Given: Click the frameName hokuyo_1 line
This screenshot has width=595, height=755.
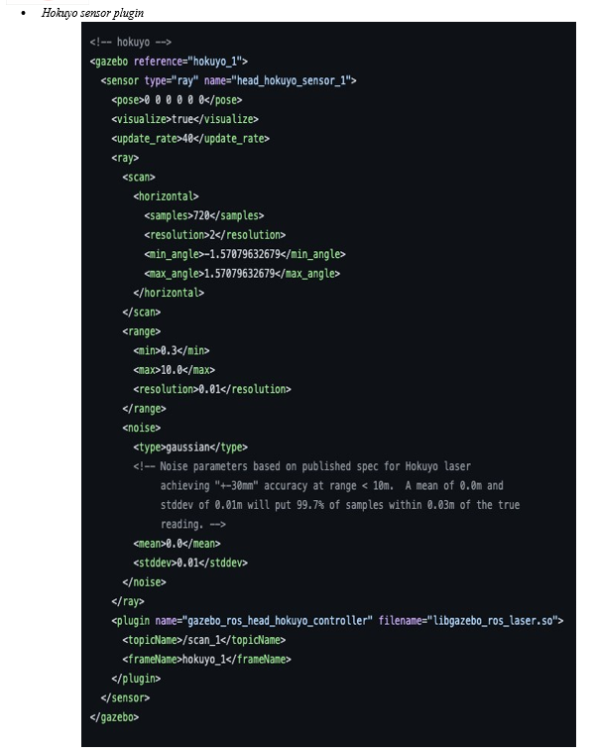Looking at the screenshot, I should [x=206, y=659].
